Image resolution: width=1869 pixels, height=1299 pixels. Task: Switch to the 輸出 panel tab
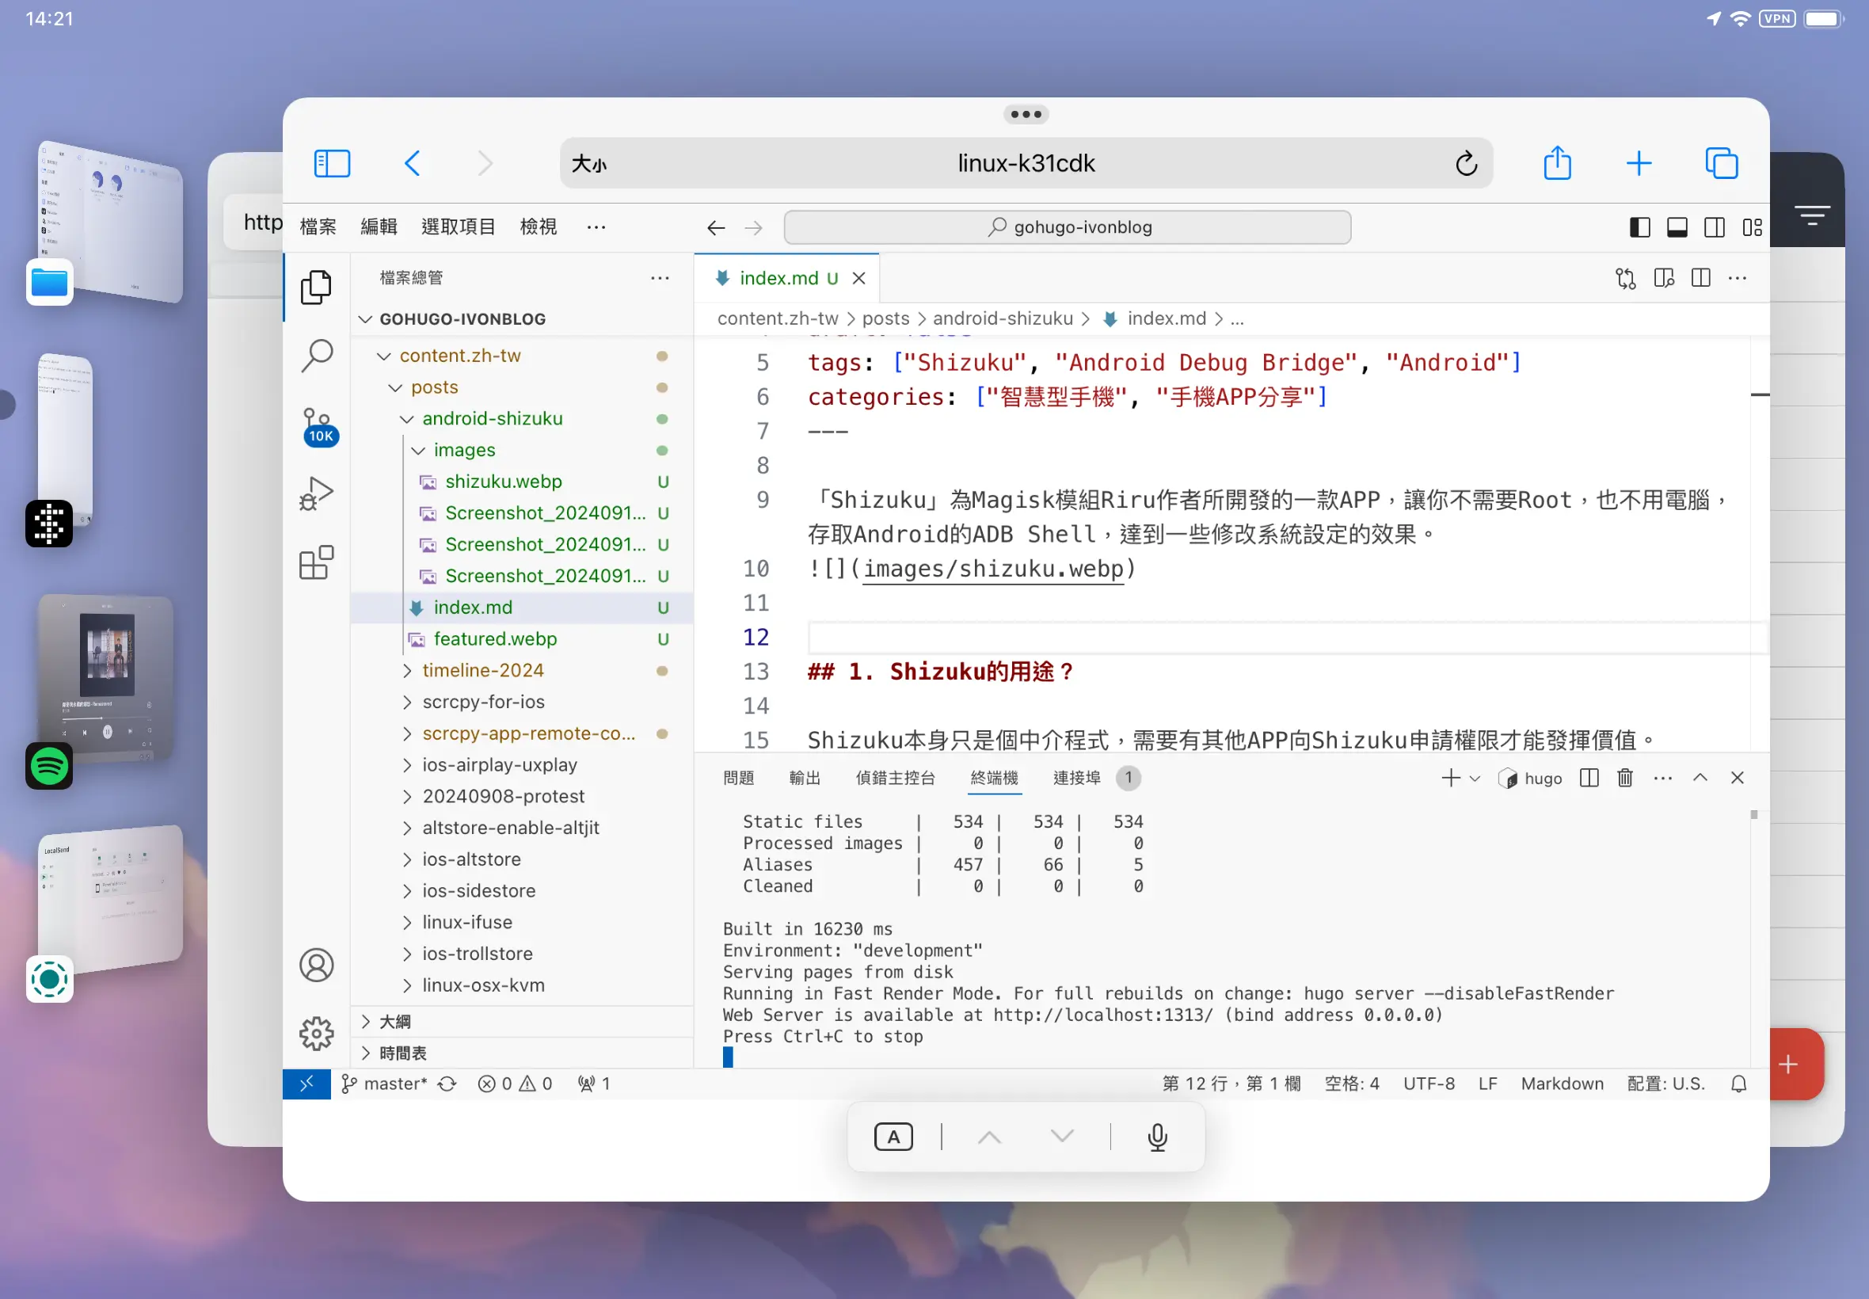(x=804, y=778)
